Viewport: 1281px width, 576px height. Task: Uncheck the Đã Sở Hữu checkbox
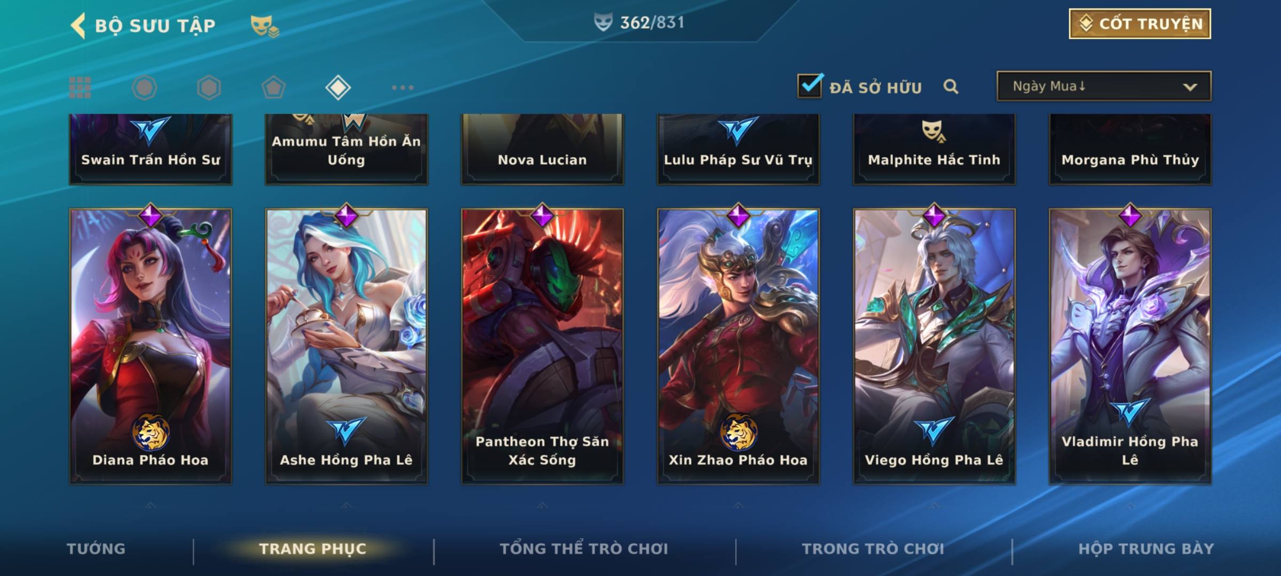(810, 85)
